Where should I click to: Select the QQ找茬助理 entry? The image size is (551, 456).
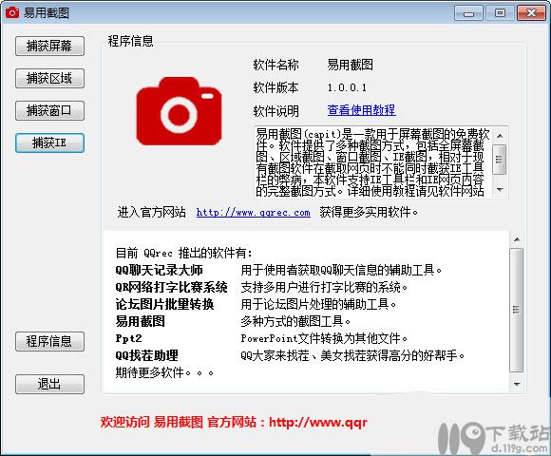146,355
